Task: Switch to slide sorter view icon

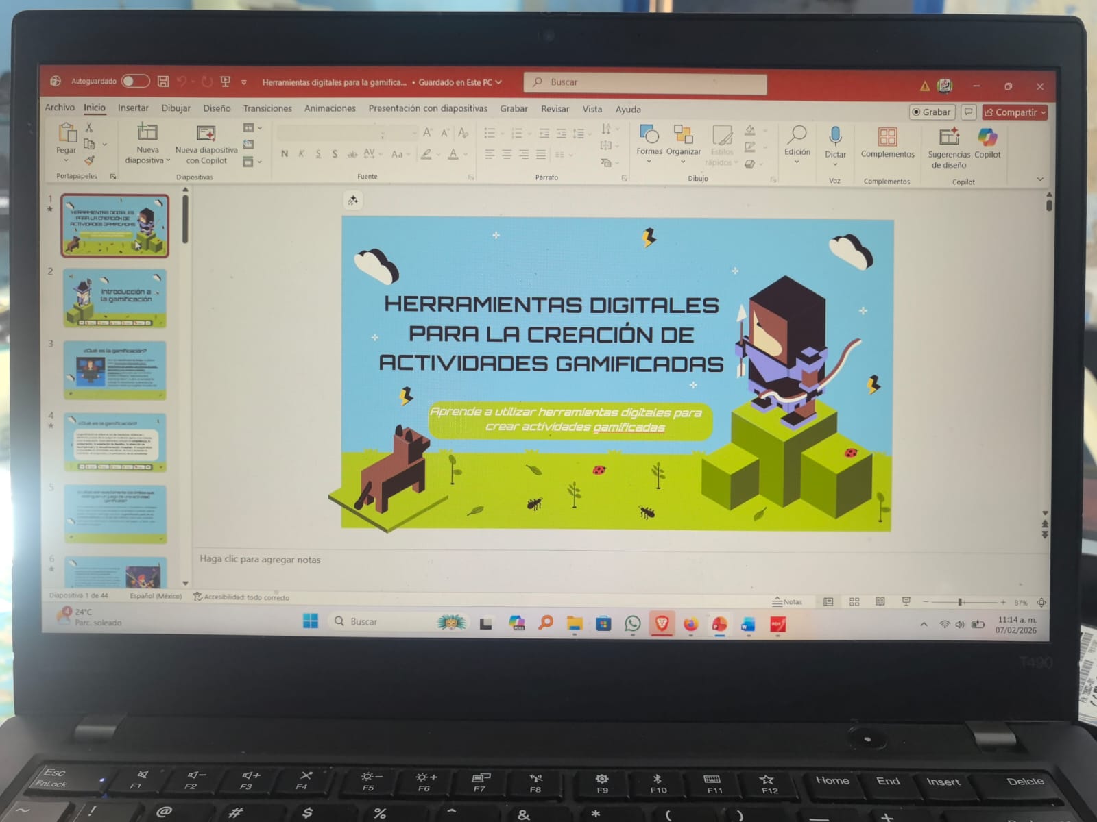Action: [x=854, y=602]
